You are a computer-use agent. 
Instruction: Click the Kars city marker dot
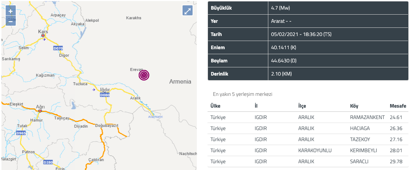pos(43,36)
